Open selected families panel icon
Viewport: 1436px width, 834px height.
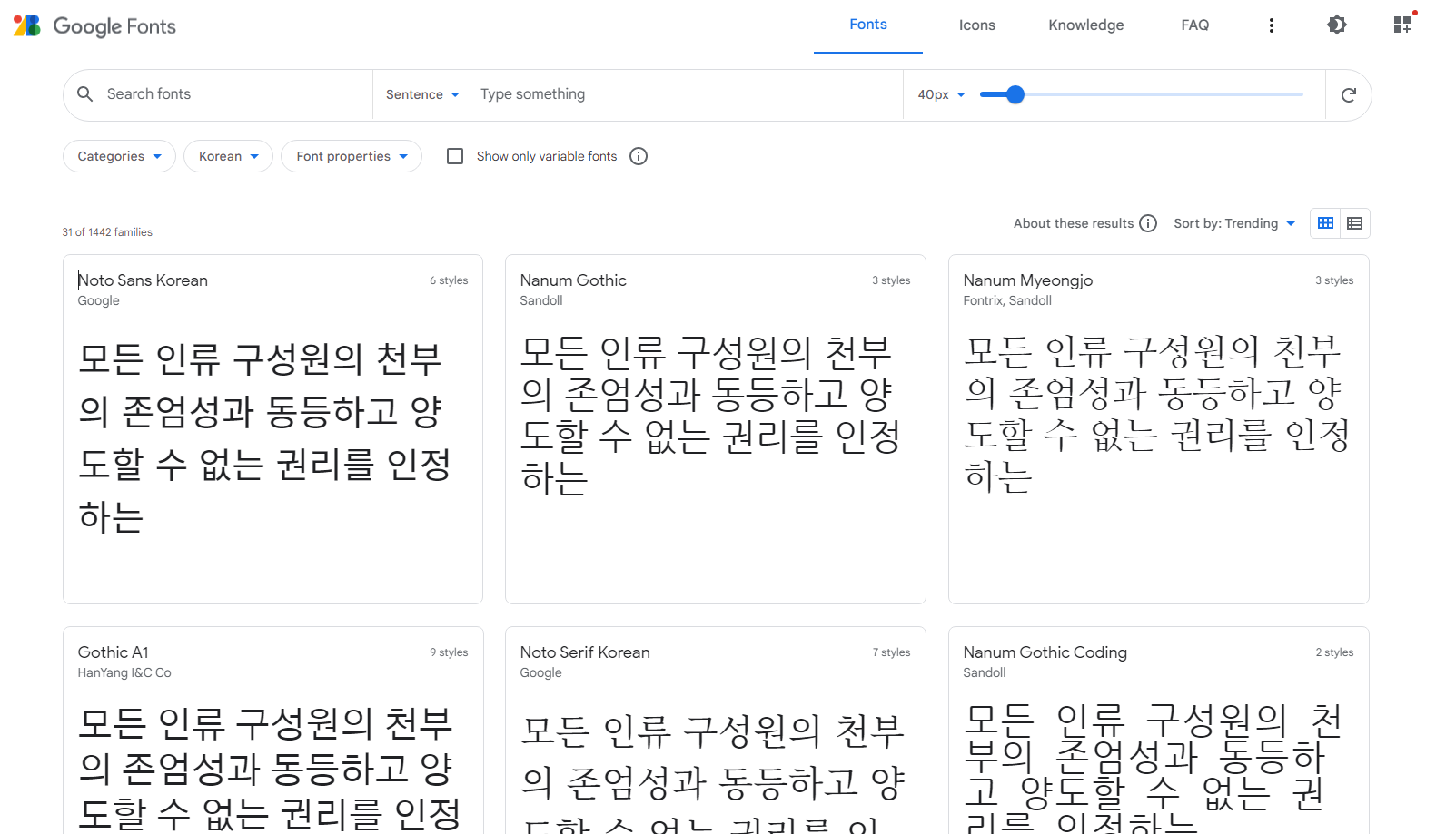coord(1403,24)
